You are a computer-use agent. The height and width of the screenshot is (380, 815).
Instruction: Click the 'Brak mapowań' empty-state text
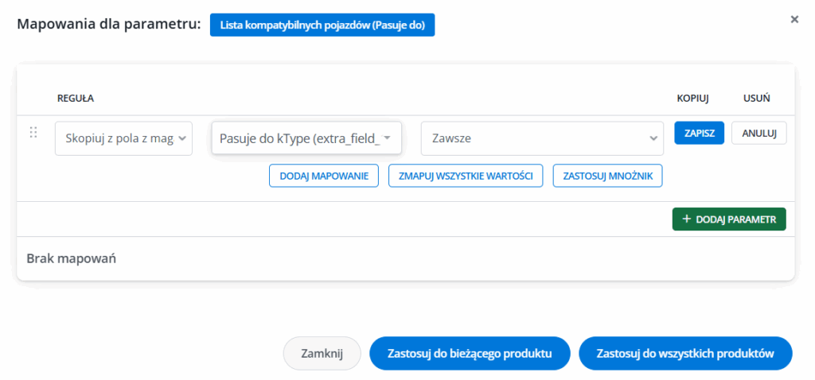click(72, 258)
